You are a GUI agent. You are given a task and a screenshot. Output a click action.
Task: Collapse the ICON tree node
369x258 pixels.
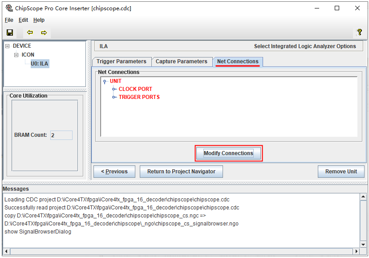tap(16, 55)
